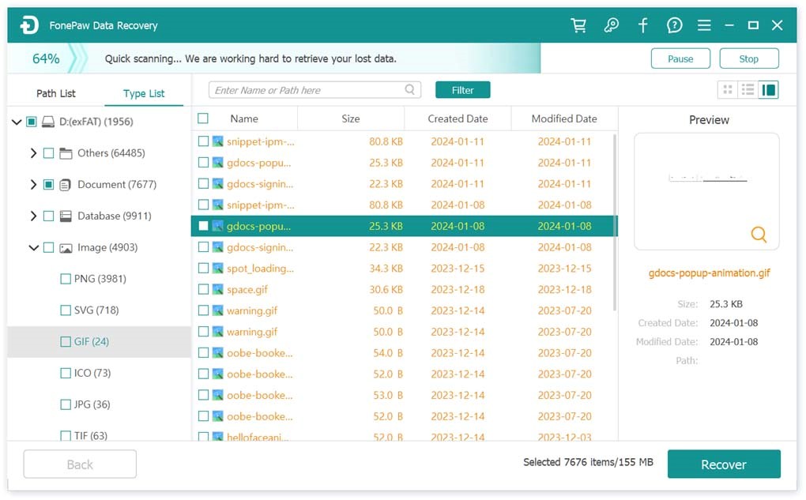Toggle the select-all checkbox in table header

203,118
